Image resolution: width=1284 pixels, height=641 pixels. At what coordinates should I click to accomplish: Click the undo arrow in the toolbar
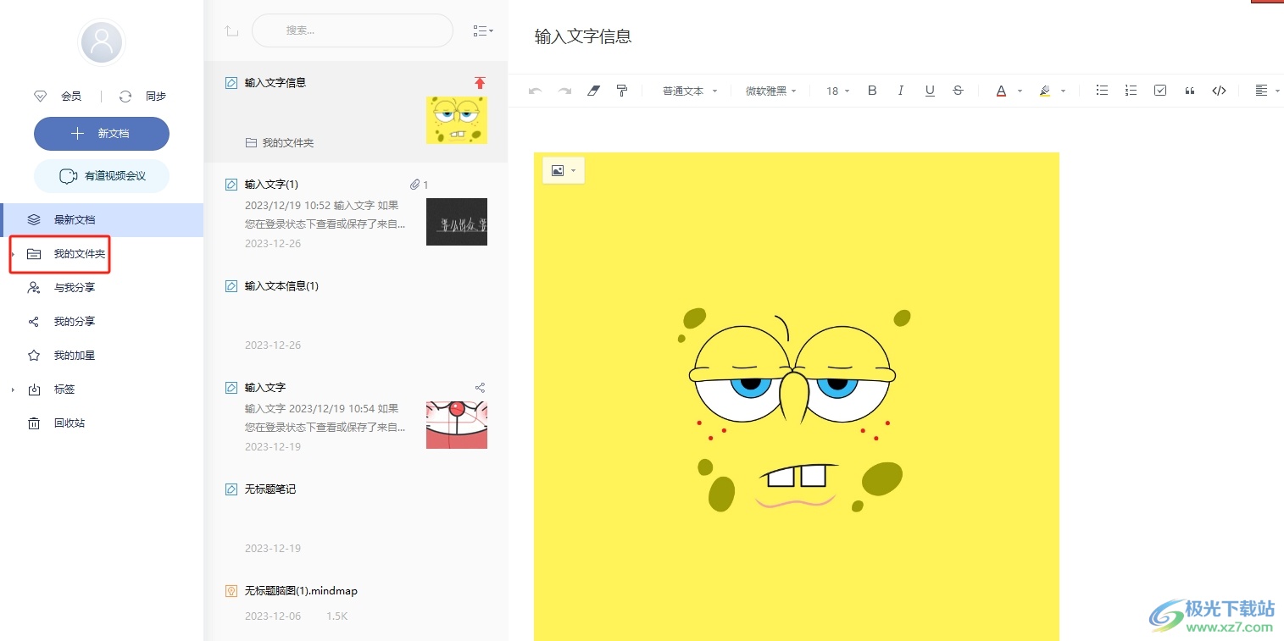[x=535, y=91]
